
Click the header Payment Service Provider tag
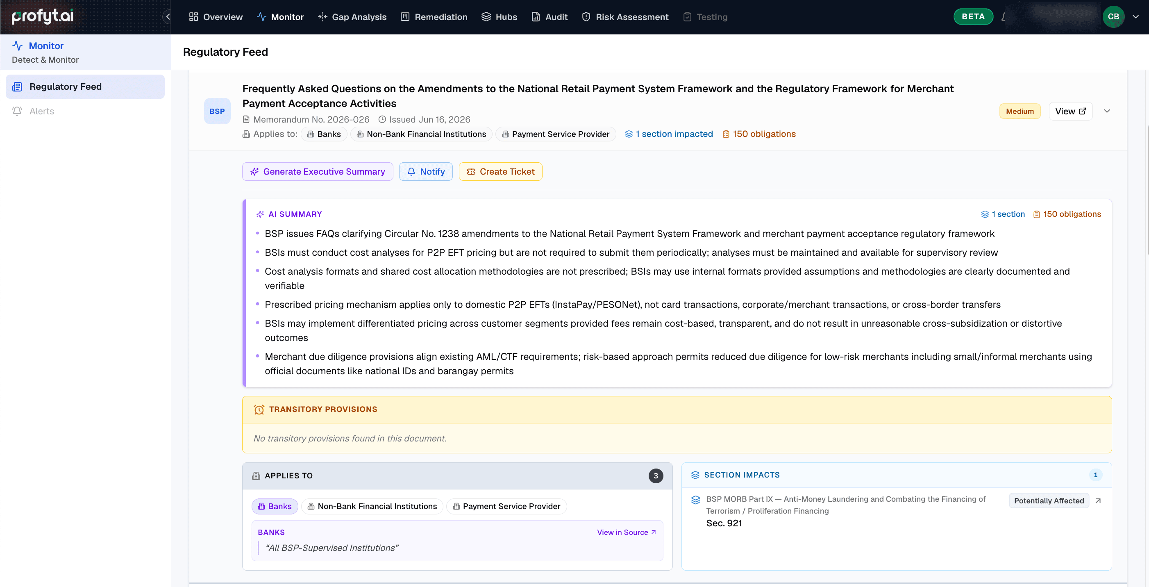(555, 134)
